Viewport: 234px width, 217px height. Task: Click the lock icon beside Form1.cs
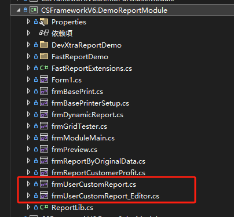point(36,79)
